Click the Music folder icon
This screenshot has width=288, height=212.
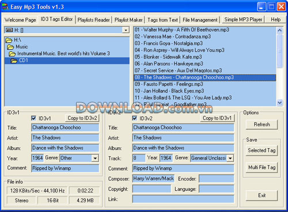click(x=10, y=47)
